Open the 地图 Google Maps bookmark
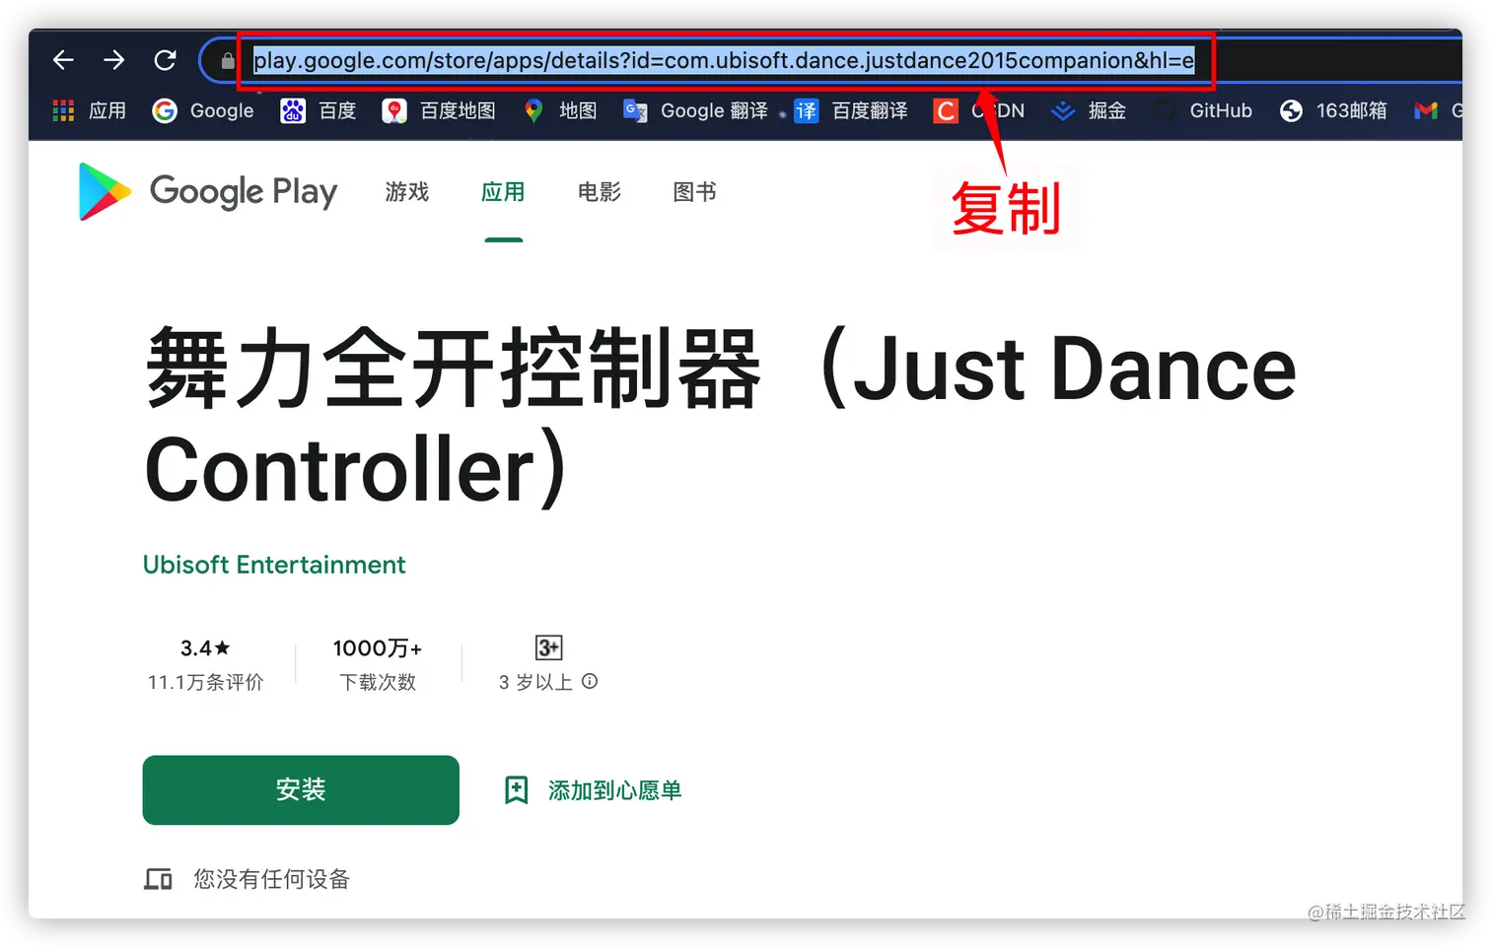This screenshot has height=947, width=1491. pyautogui.click(x=560, y=110)
